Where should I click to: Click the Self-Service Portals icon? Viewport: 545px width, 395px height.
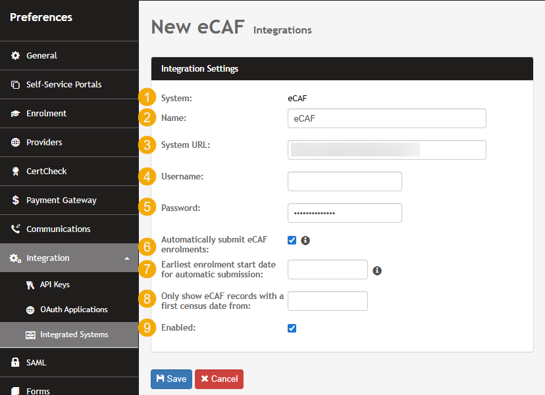coord(16,85)
